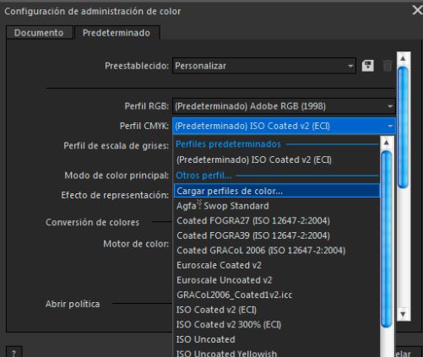Open the Preestablecido Personalizar dropdown

point(264,66)
